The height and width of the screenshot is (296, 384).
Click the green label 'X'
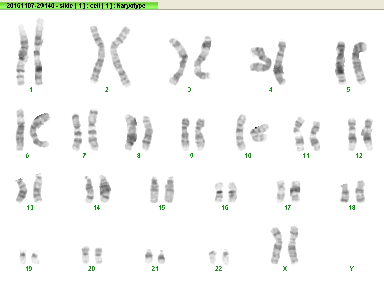285,268
